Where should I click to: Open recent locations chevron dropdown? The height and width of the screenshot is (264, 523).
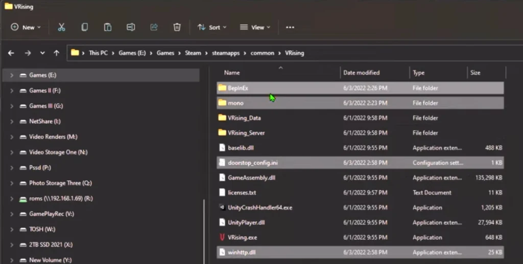[42, 53]
